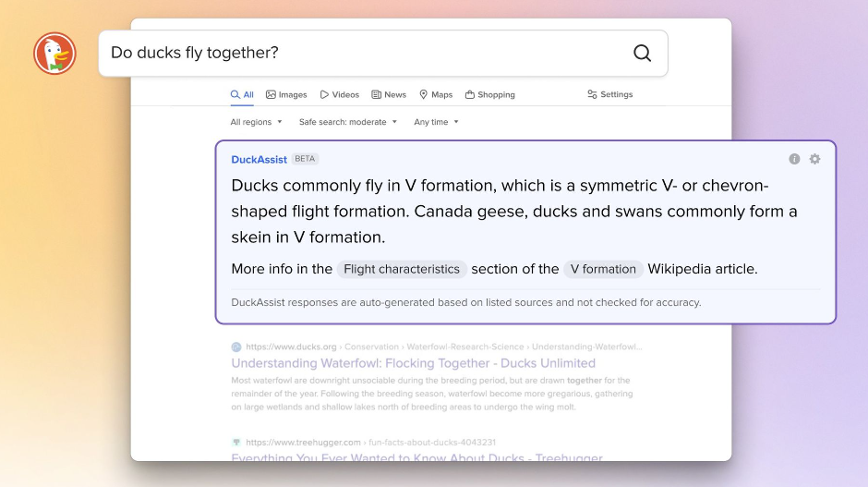
Task: Open the Flight characteristics section link
Action: (402, 269)
